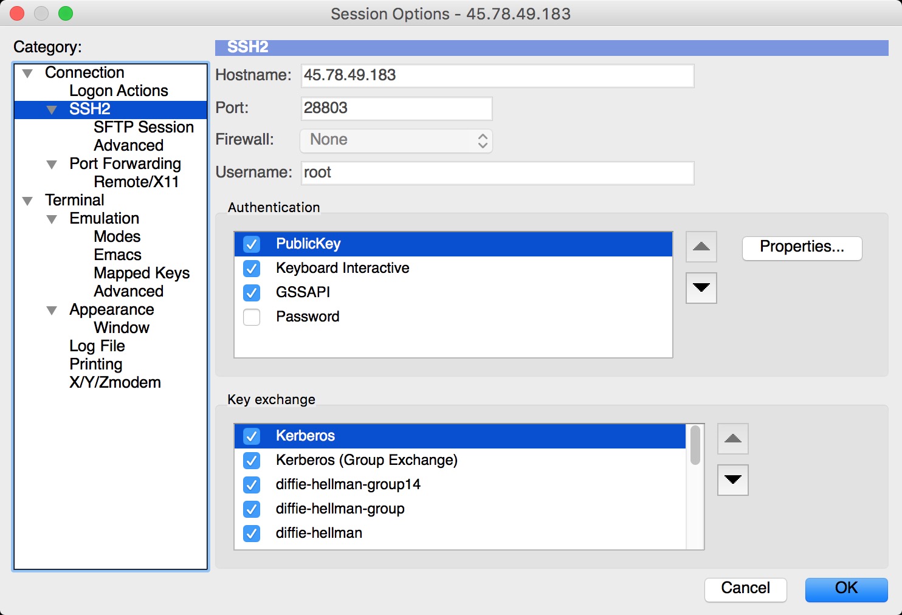902x615 pixels.
Task: Select the Keyboard Interactive list row
Action: (x=453, y=269)
